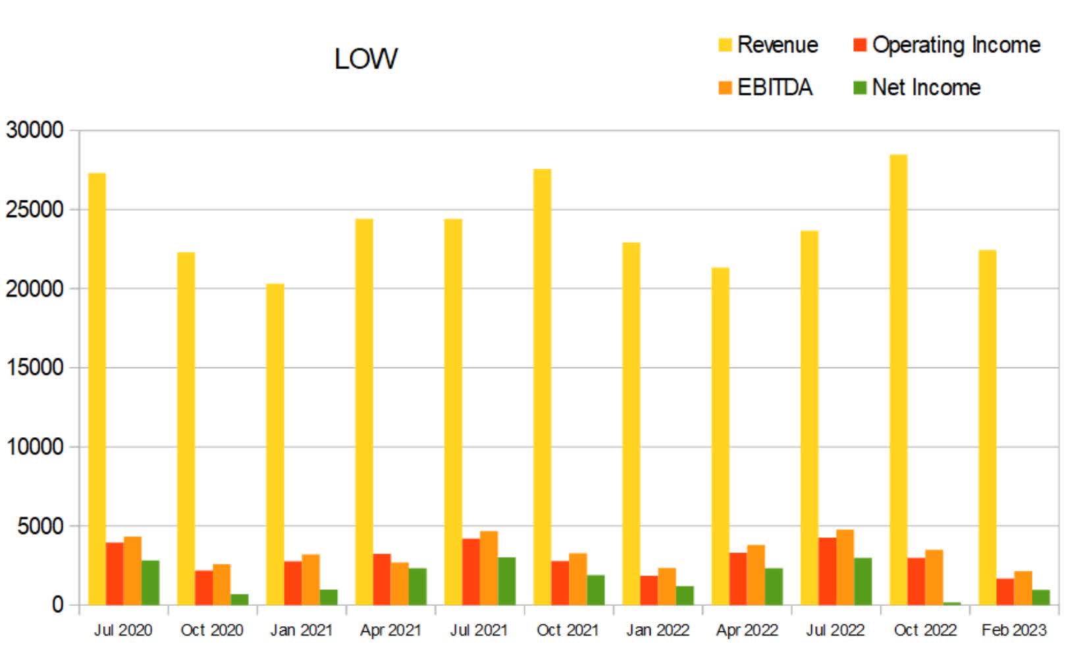This screenshot has width=1091, height=669.
Task: Select the Jan 2021 EBITDA bar
Action: pos(311,580)
